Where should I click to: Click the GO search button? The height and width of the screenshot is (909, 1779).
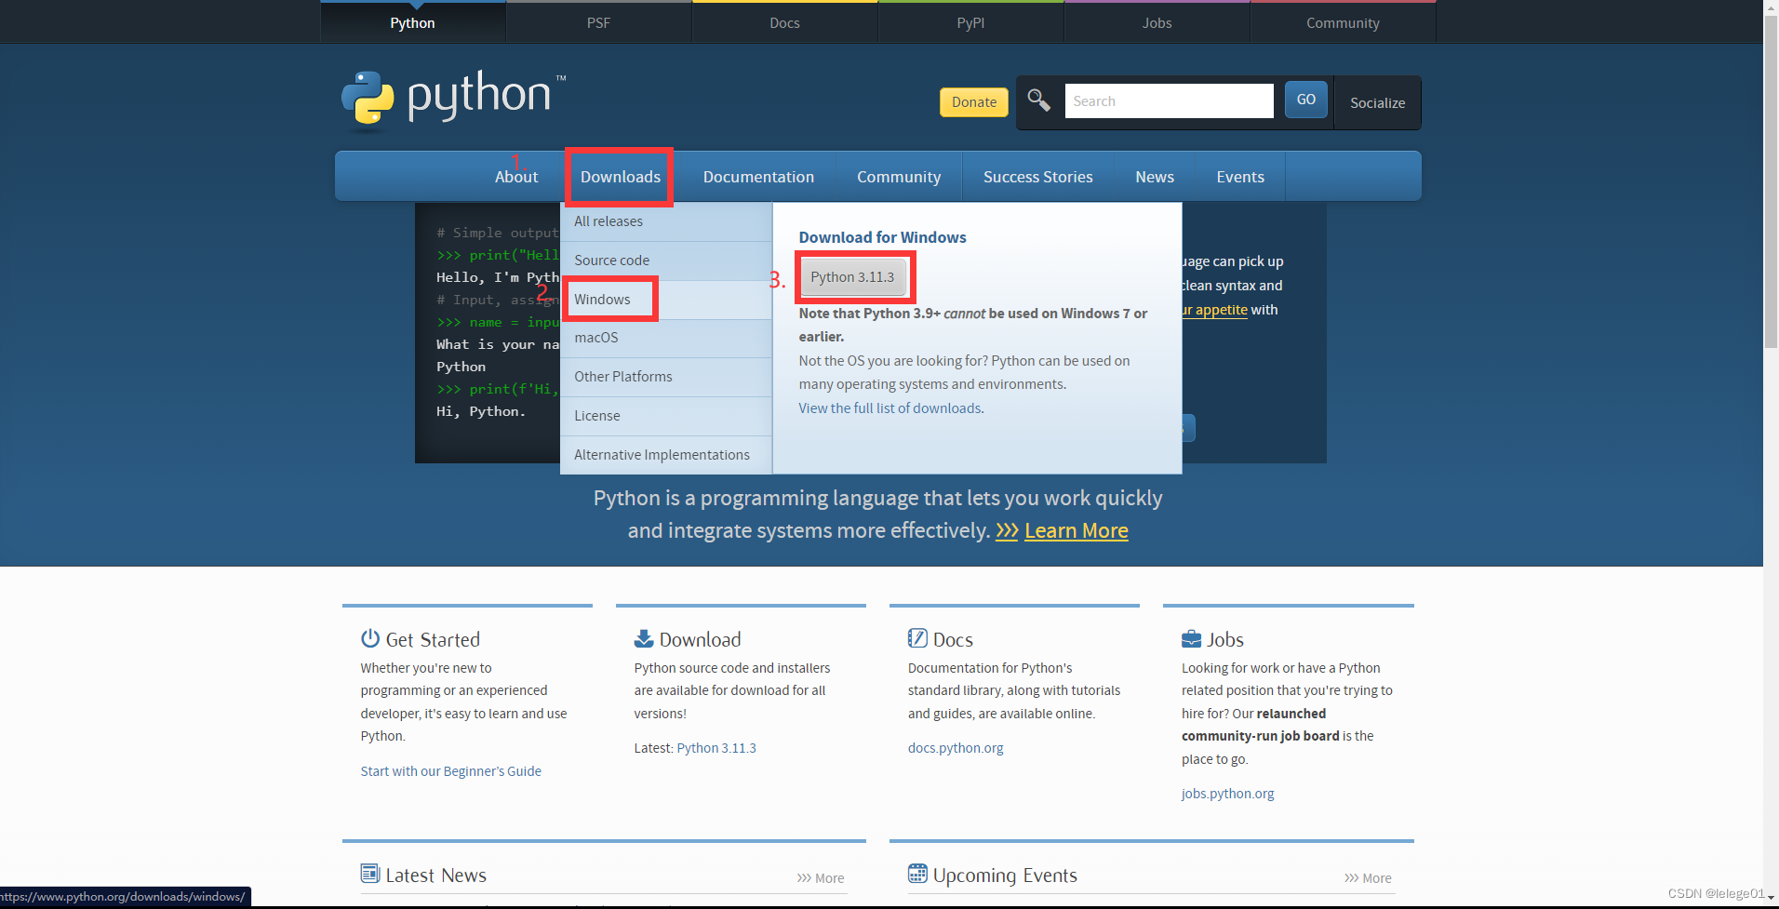click(1305, 100)
